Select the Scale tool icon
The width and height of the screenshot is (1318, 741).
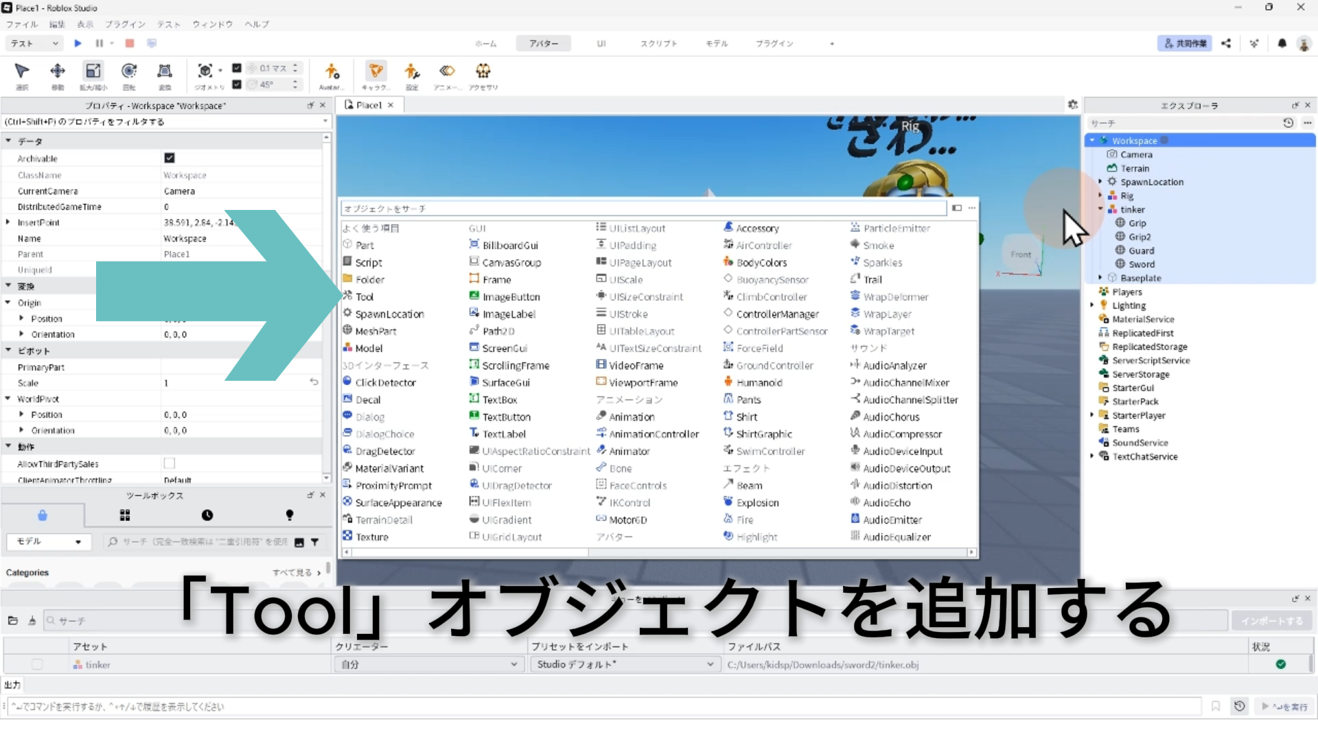[x=93, y=71]
